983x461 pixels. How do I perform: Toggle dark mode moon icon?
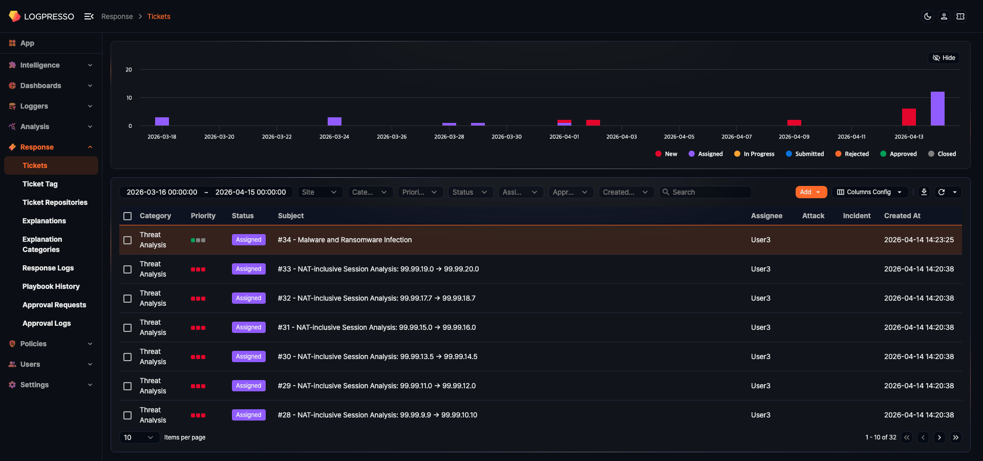click(927, 16)
